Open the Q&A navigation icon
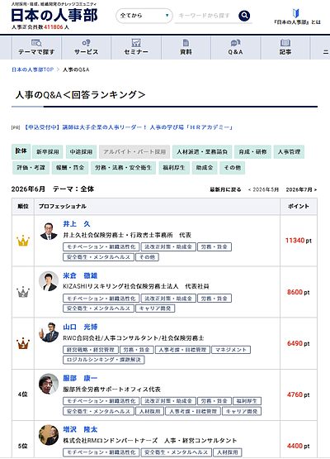 click(235, 43)
